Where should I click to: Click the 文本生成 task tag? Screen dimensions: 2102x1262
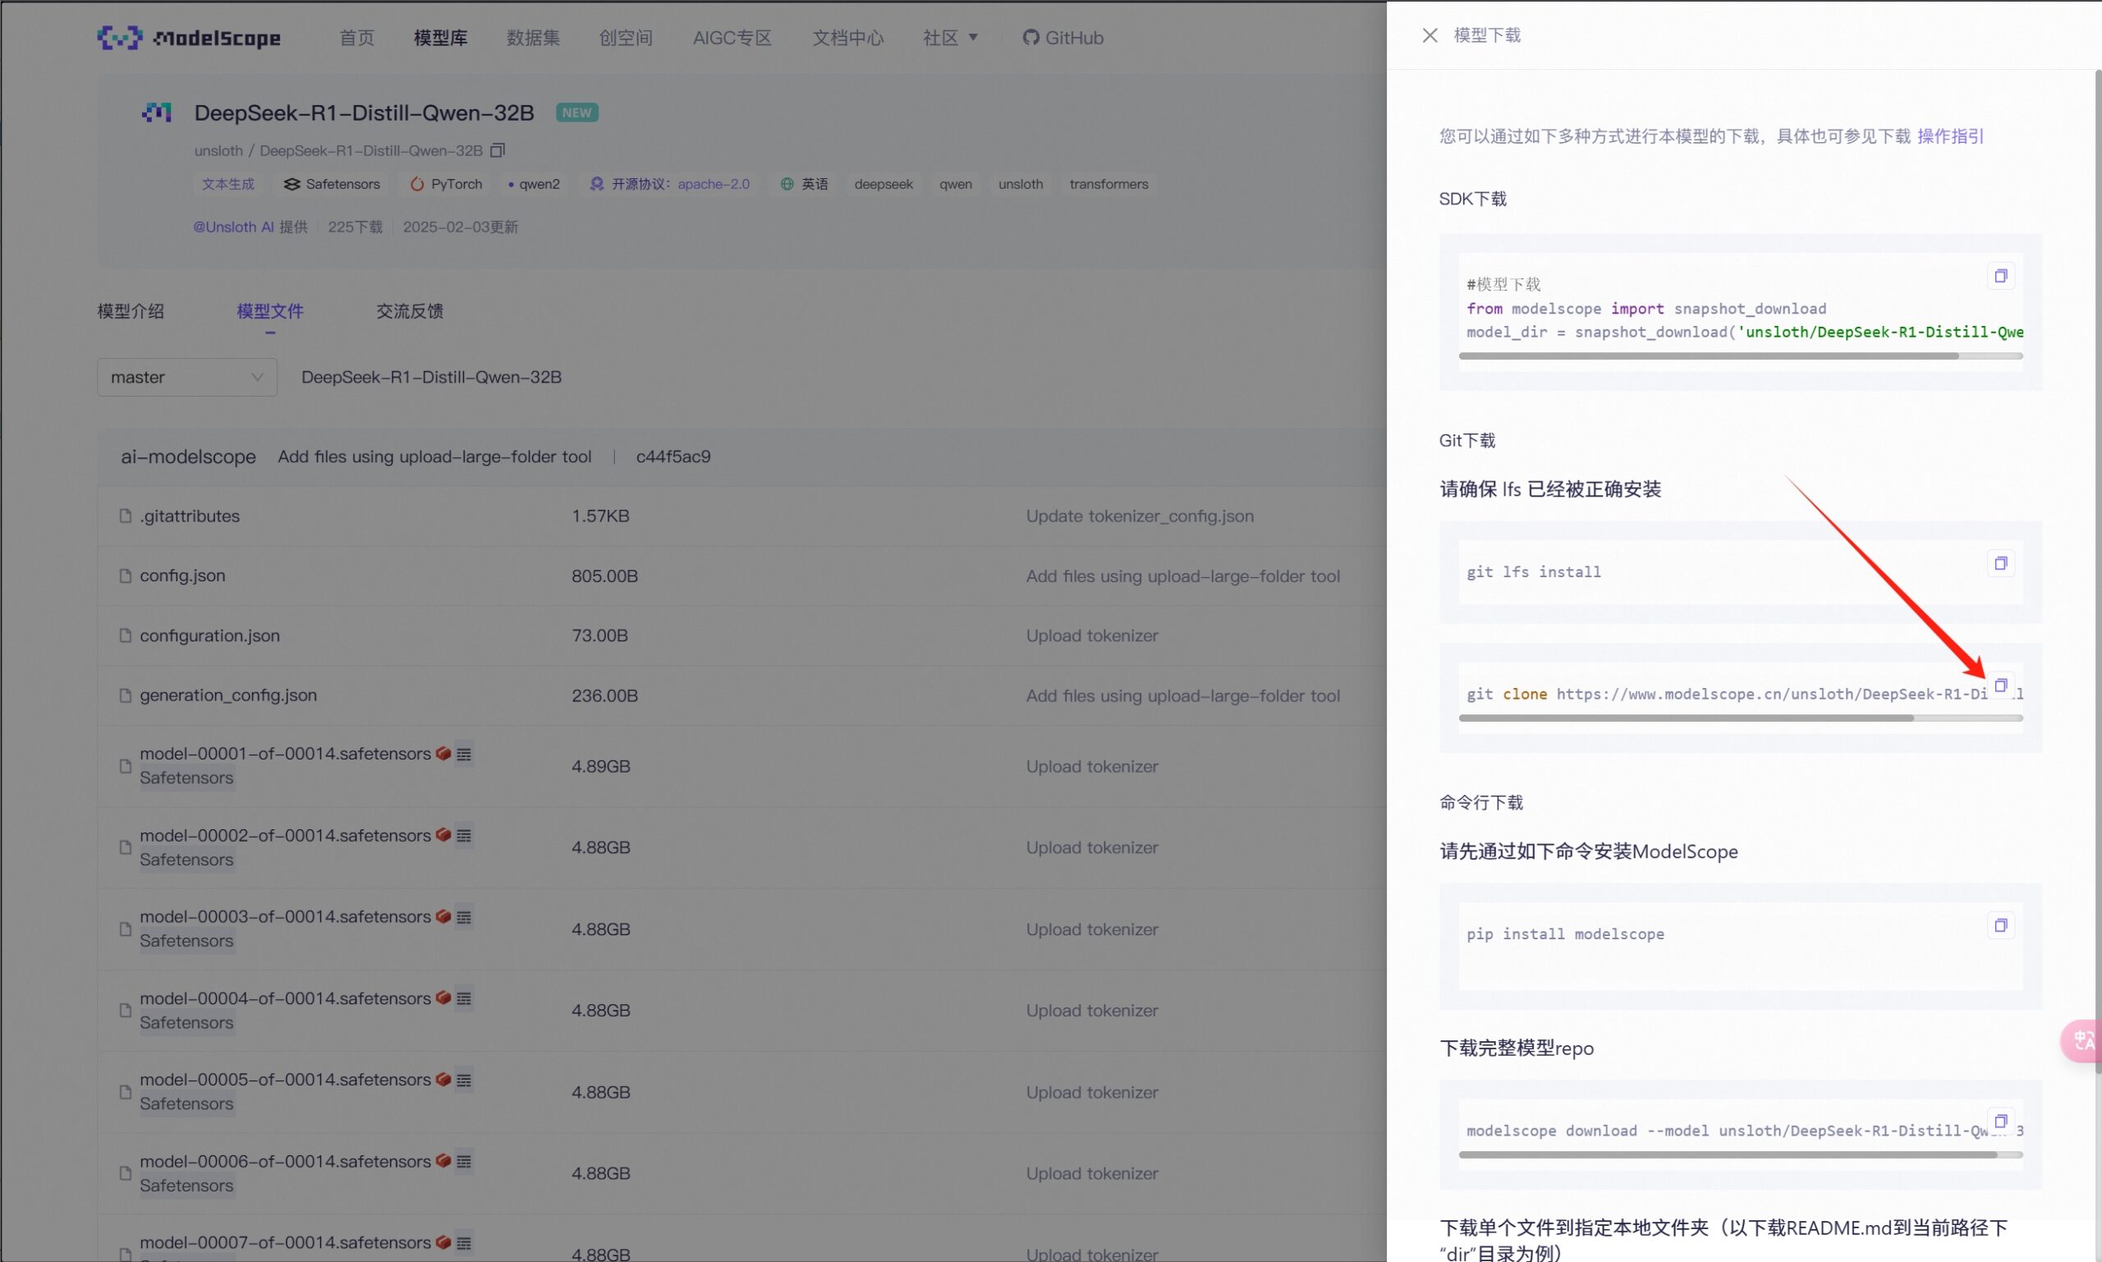(228, 184)
